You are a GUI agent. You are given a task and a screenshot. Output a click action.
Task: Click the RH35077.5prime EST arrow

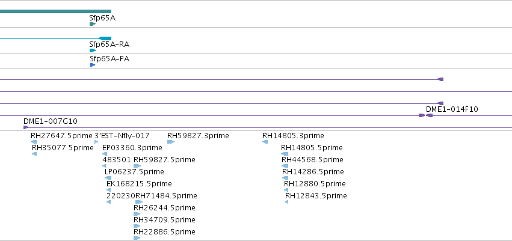click(x=34, y=154)
